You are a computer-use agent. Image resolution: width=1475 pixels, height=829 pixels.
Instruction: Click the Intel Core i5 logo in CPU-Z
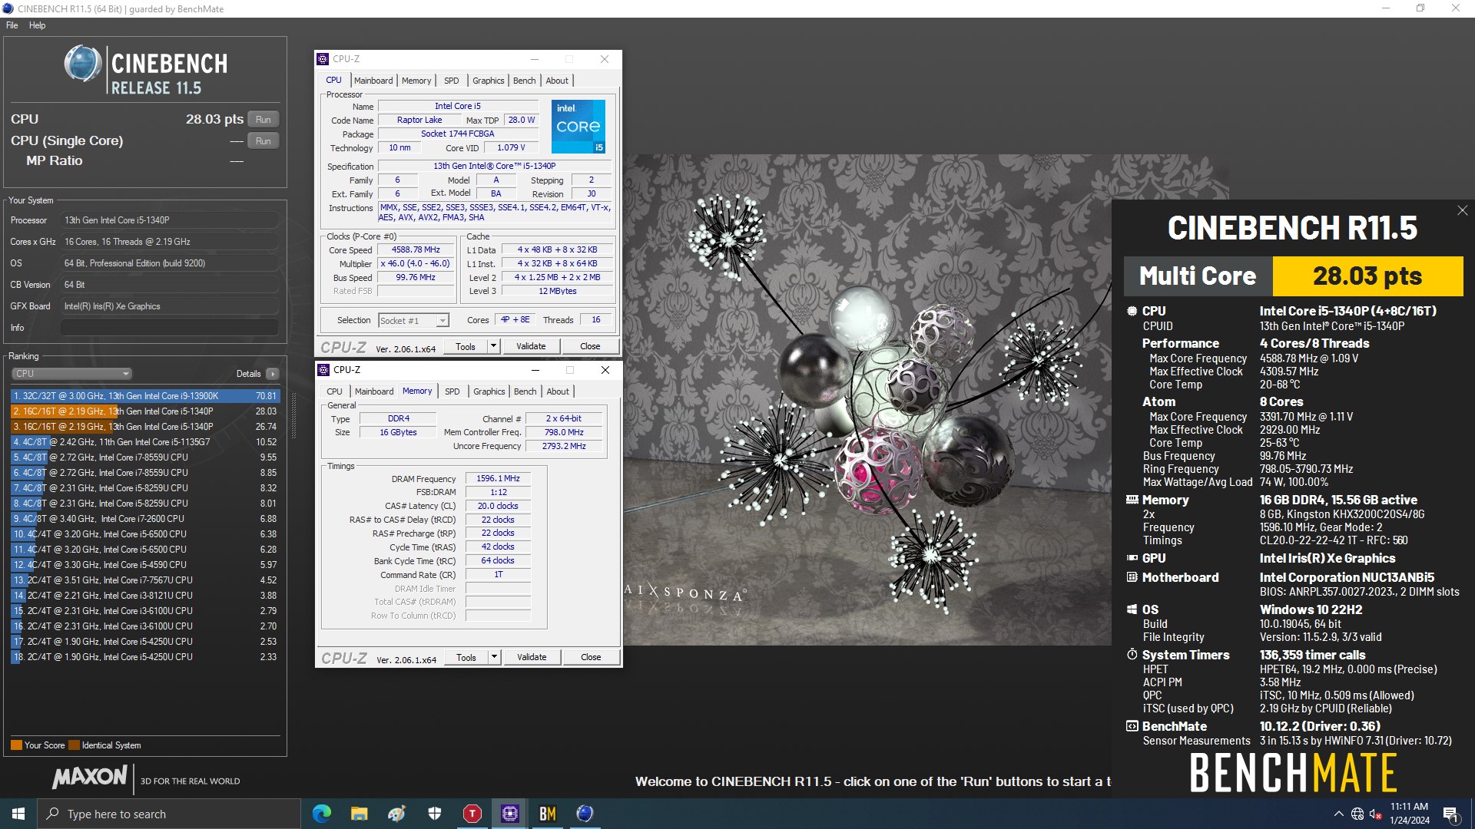pos(578,127)
